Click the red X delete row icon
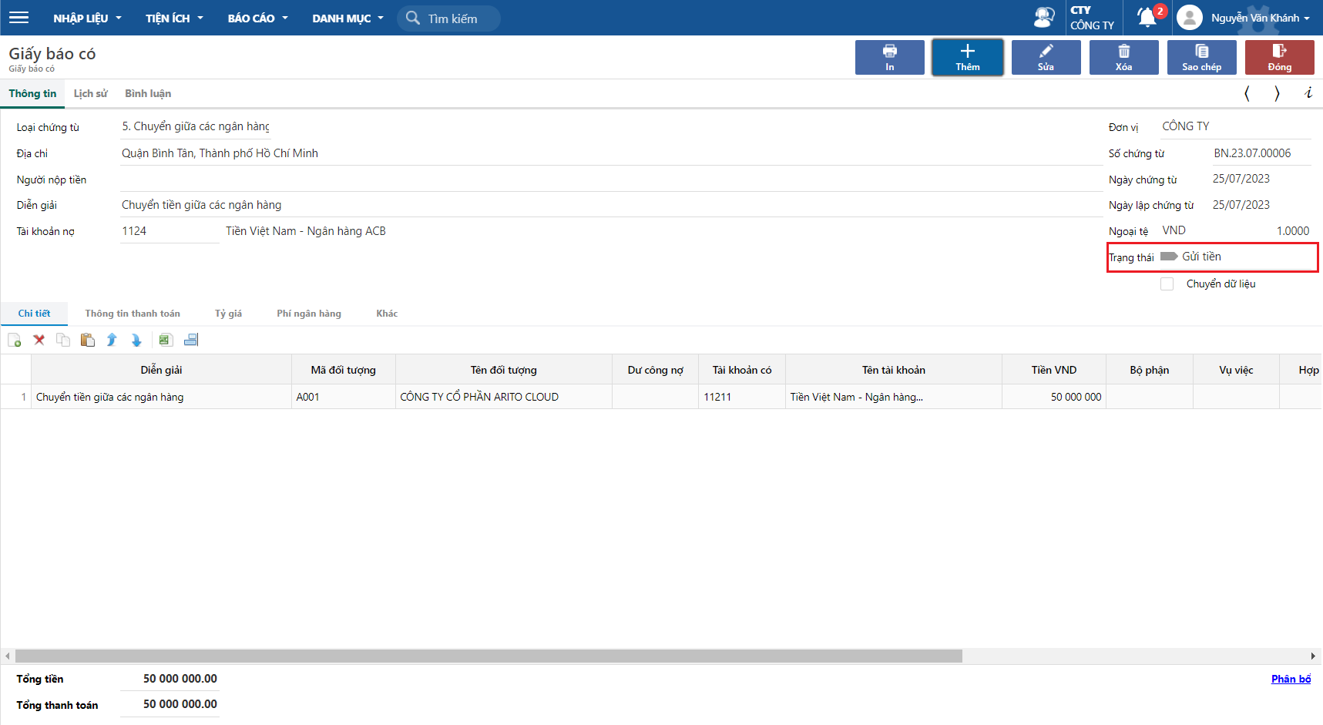Viewport: 1323px width, 725px height. pos(39,340)
